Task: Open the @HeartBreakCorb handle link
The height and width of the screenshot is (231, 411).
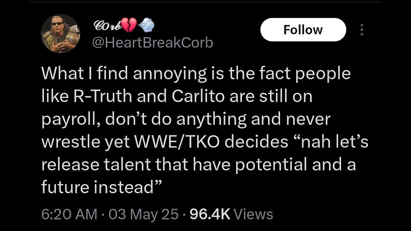Action: 153,43
